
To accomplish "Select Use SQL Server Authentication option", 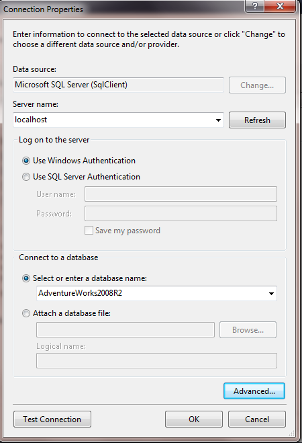I will click(26, 177).
